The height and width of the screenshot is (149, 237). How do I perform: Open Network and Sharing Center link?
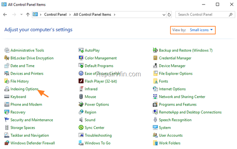tap(182, 97)
